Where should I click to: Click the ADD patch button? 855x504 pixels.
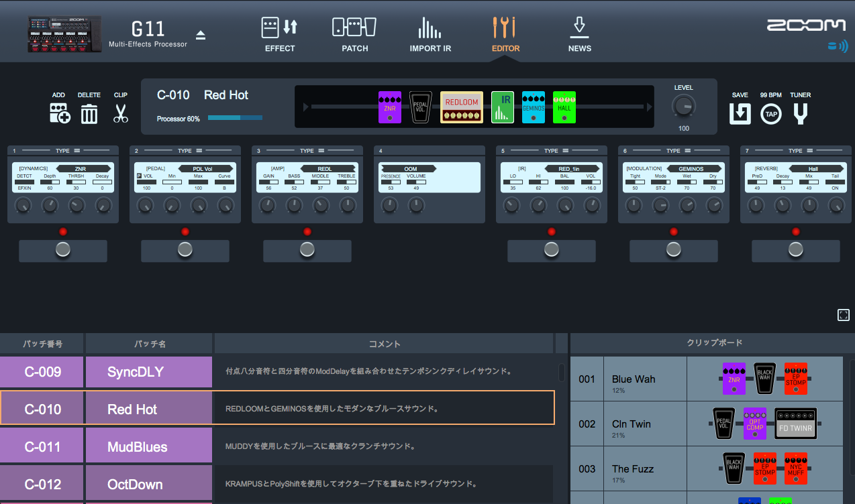(59, 113)
